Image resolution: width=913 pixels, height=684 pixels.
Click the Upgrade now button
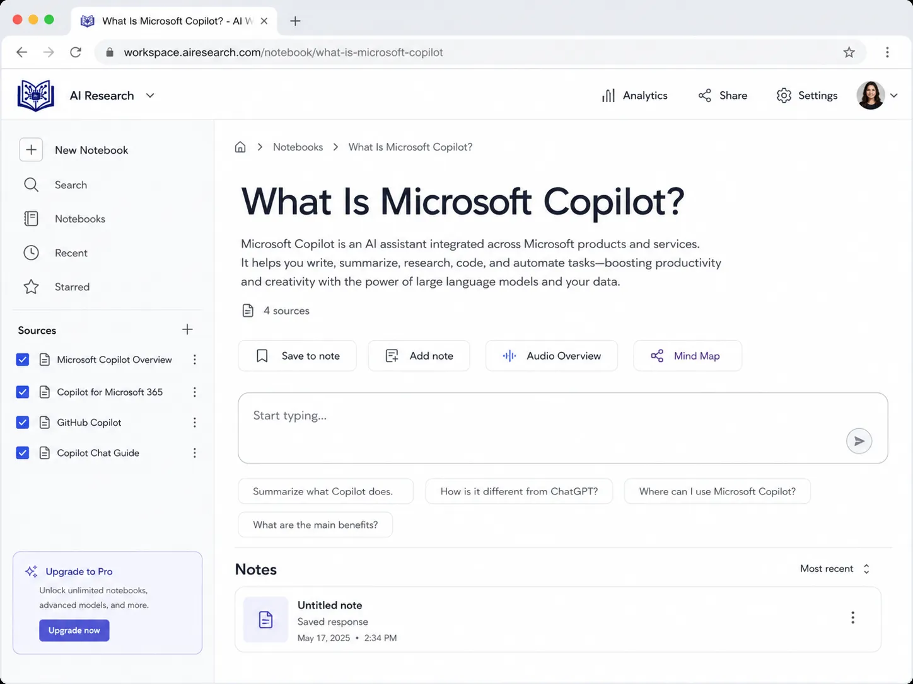(x=74, y=630)
